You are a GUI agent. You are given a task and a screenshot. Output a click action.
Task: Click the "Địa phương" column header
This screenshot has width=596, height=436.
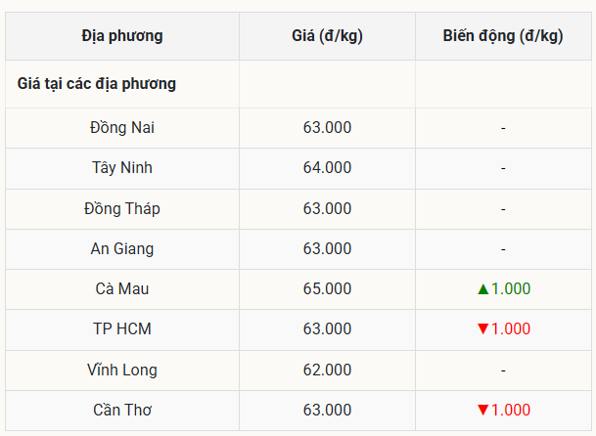tap(122, 36)
